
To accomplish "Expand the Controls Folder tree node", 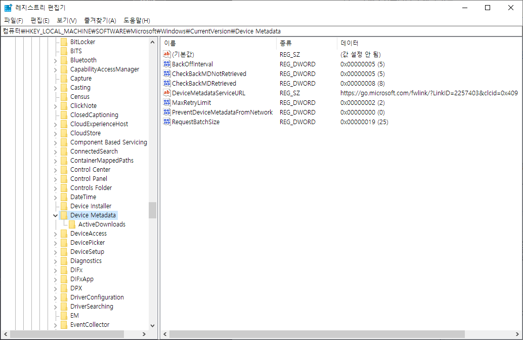I will [x=55, y=188].
